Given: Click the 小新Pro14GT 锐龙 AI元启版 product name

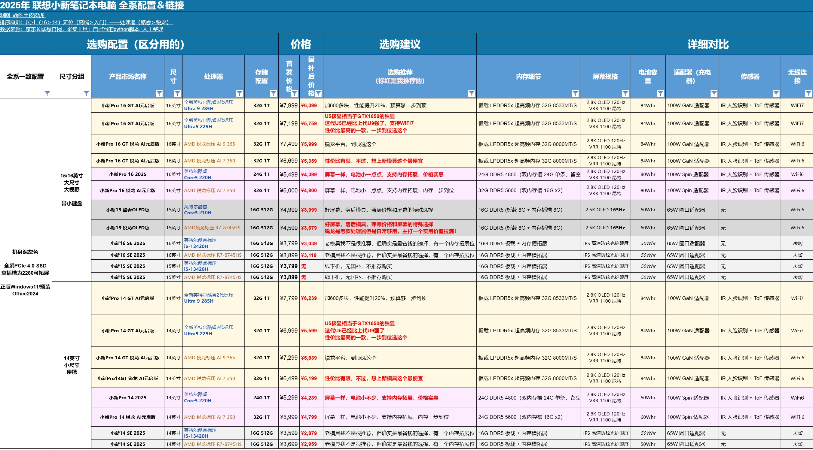Looking at the screenshot, I should click(x=128, y=378).
